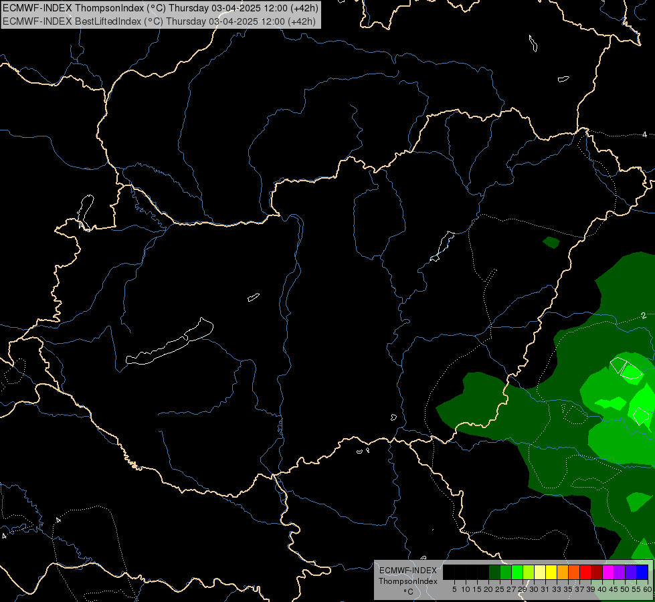Click the ECMWF-INDEX label in legend box
The height and width of the screenshot is (602, 655).
click(408, 571)
